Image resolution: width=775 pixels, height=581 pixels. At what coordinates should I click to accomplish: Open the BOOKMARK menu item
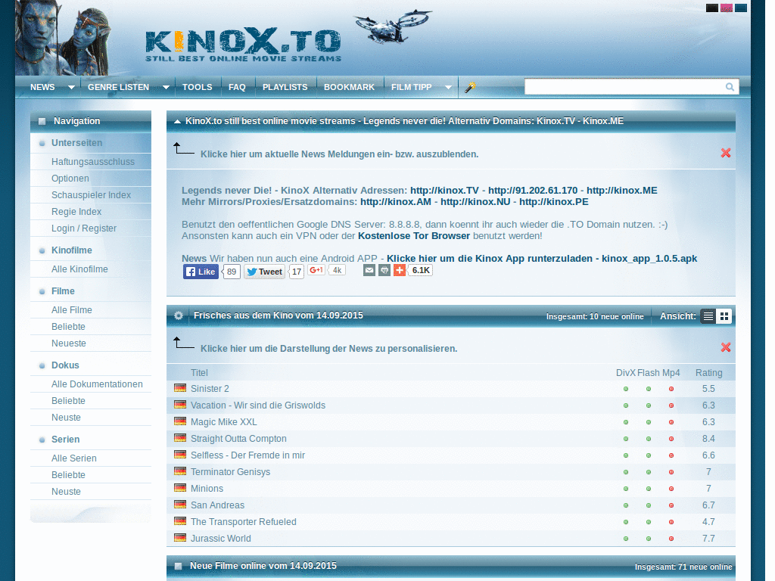coord(349,87)
